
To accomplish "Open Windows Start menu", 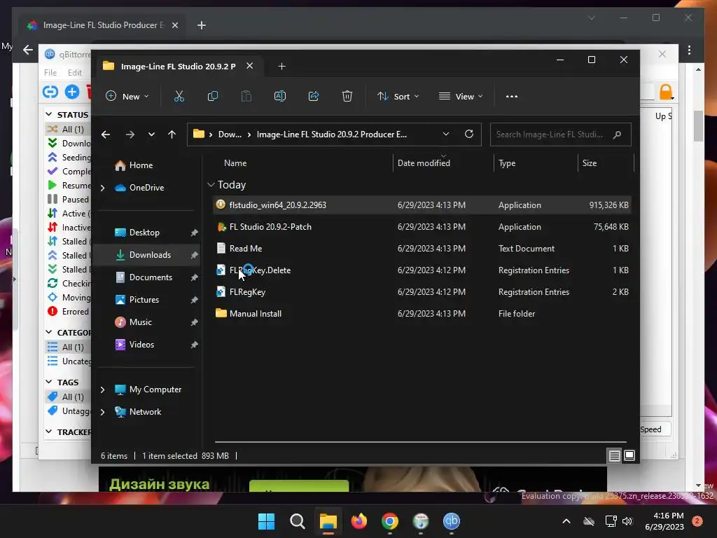I will coord(266,521).
